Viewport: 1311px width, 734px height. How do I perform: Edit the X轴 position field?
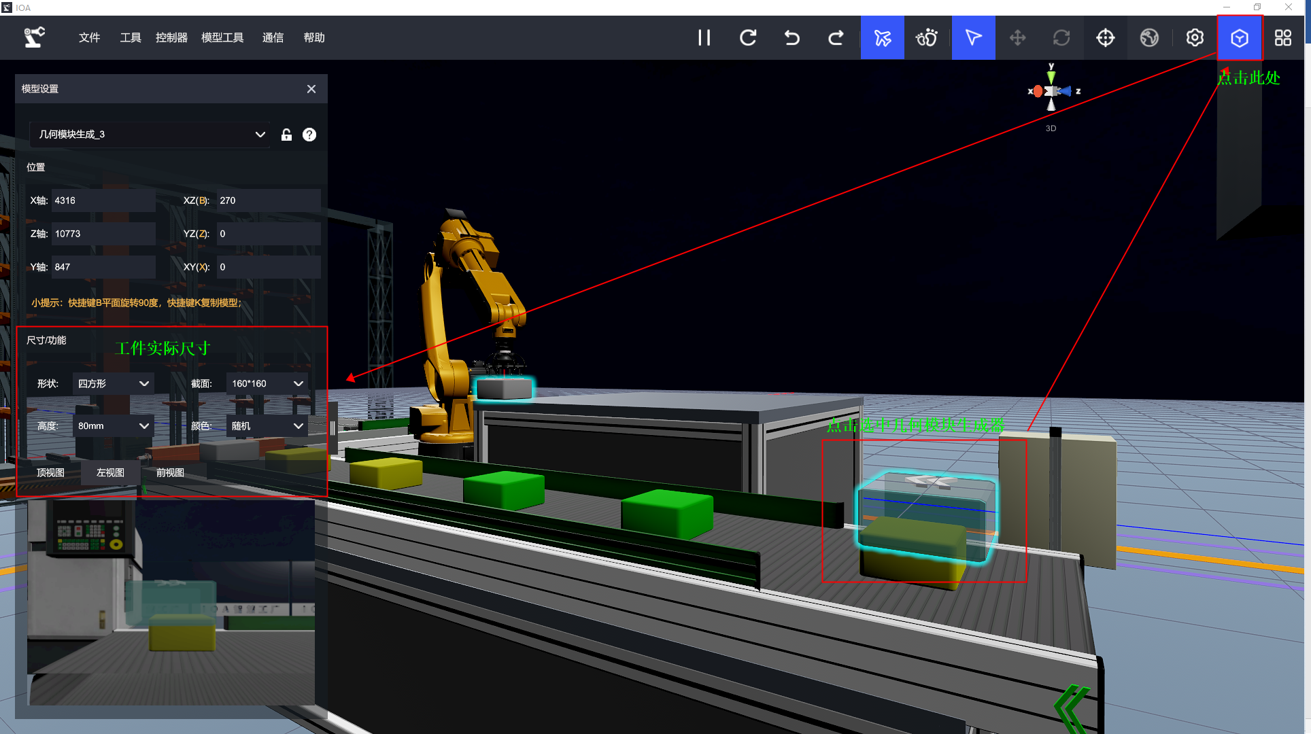click(103, 200)
